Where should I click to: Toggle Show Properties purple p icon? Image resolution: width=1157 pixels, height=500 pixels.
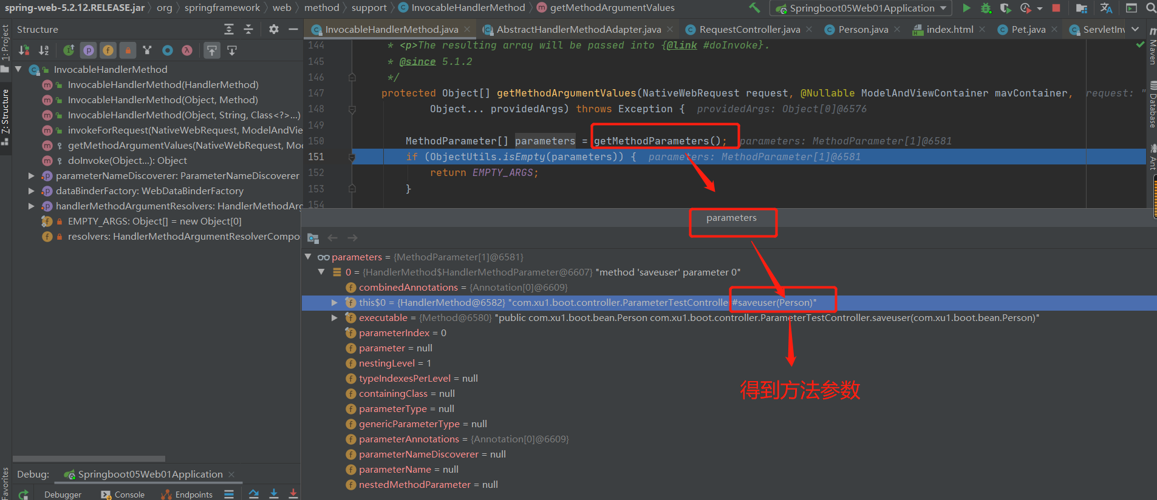pos(89,50)
